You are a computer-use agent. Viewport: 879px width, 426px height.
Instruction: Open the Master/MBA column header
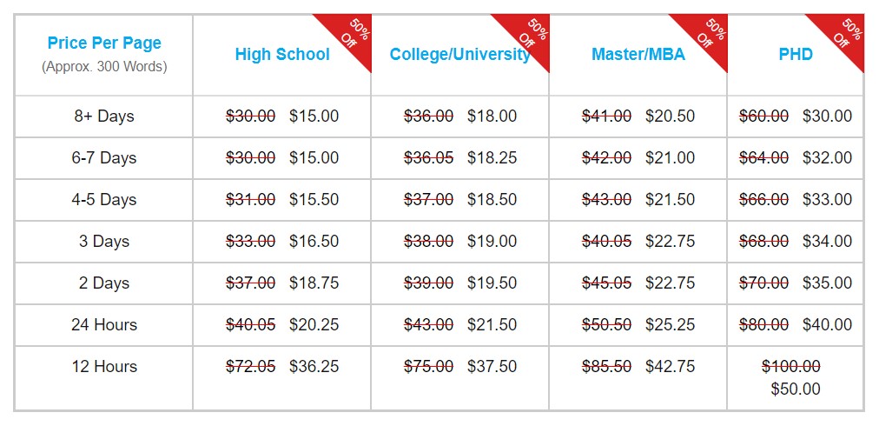coord(638,55)
